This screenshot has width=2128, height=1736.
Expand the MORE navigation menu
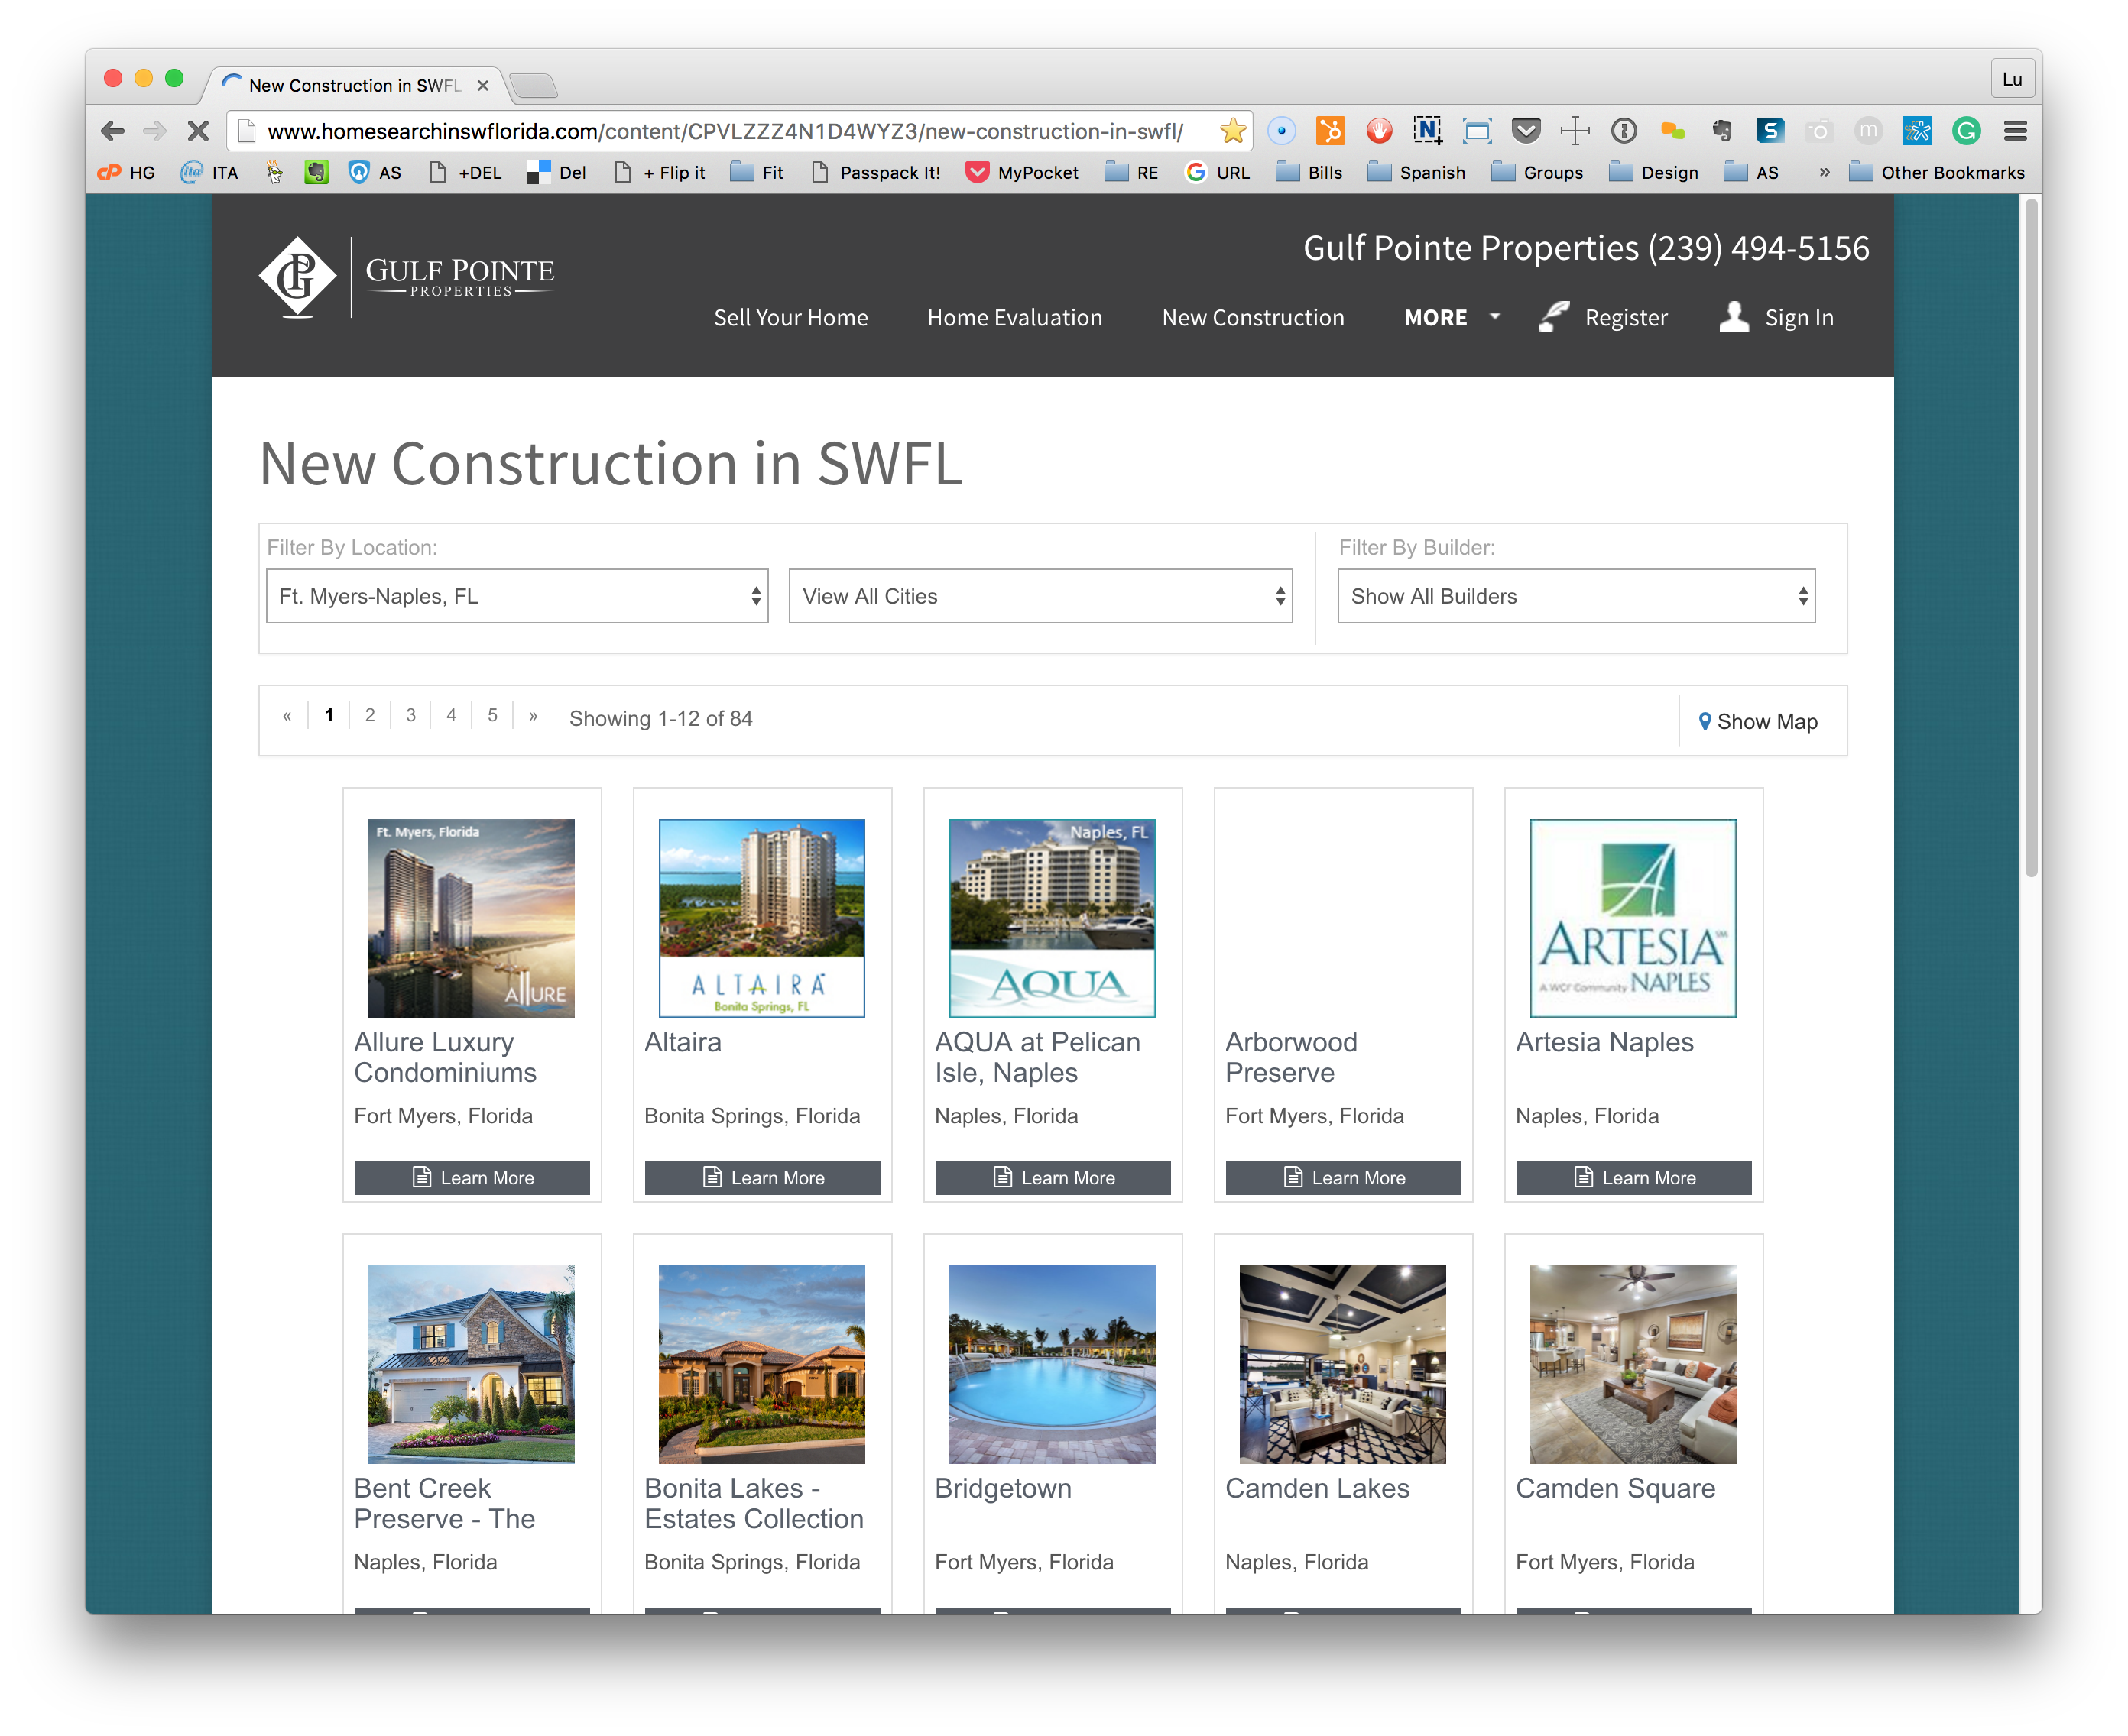point(1451,318)
